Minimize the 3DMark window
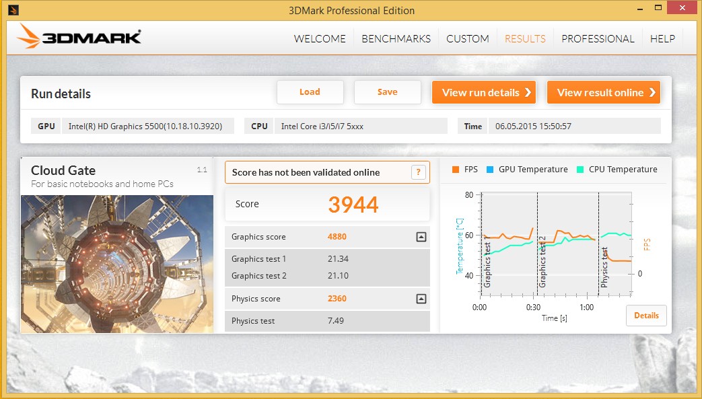This screenshot has height=399, width=702. (x=641, y=8)
